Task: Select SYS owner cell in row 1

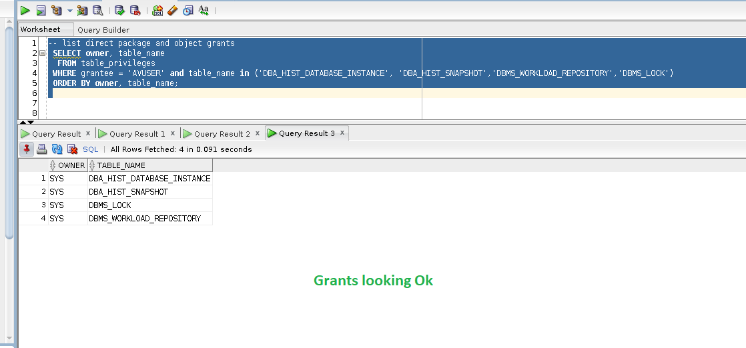Action: click(68, 179)
